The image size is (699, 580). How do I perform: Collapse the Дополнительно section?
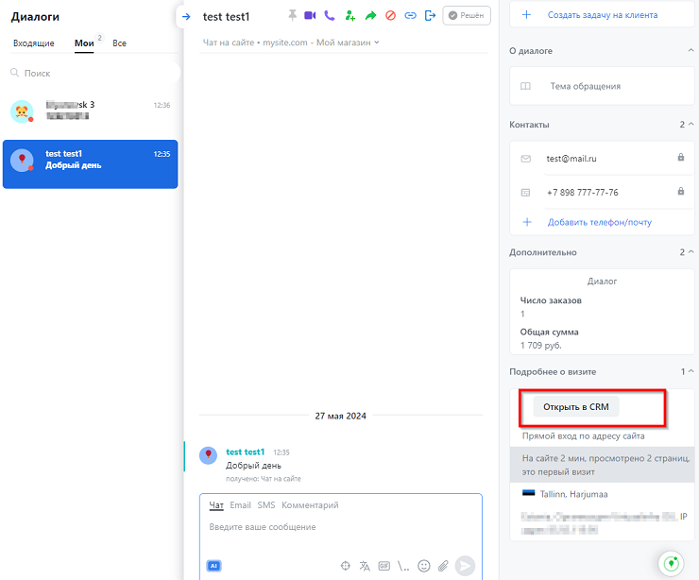point(690,252)
